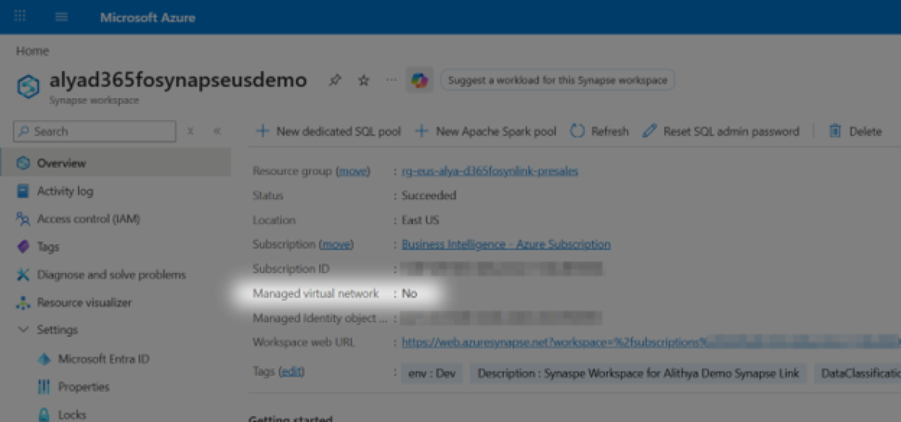Focus the sidebar Search field

click(x=95, y=131)
